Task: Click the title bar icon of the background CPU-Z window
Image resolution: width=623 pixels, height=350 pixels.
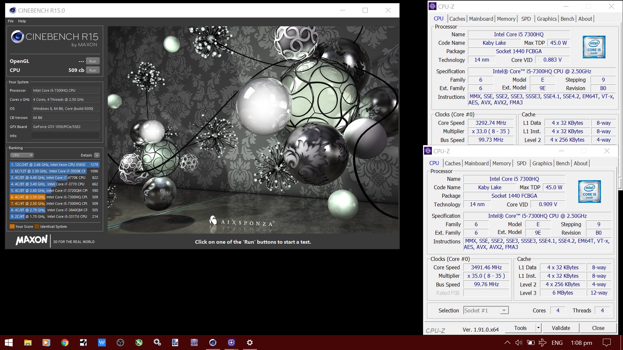Action: 433,6
